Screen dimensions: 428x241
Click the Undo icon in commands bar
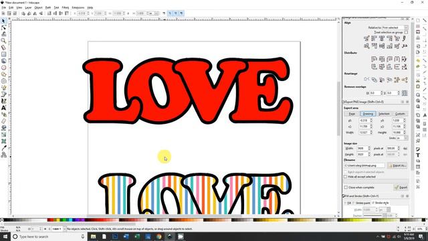(418, 61)
